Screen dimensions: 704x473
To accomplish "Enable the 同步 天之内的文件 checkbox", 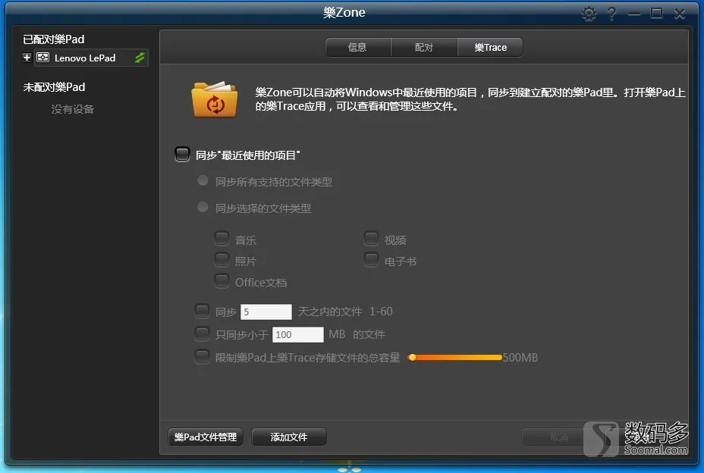I will [x=202, y=311].
